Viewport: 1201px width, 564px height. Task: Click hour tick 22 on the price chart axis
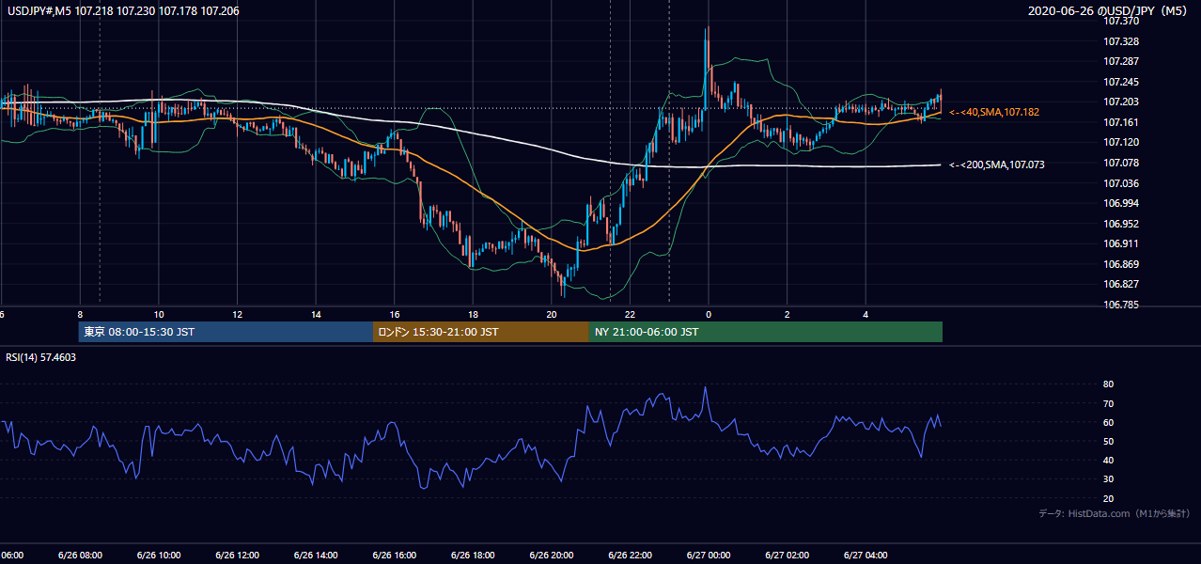630,315
